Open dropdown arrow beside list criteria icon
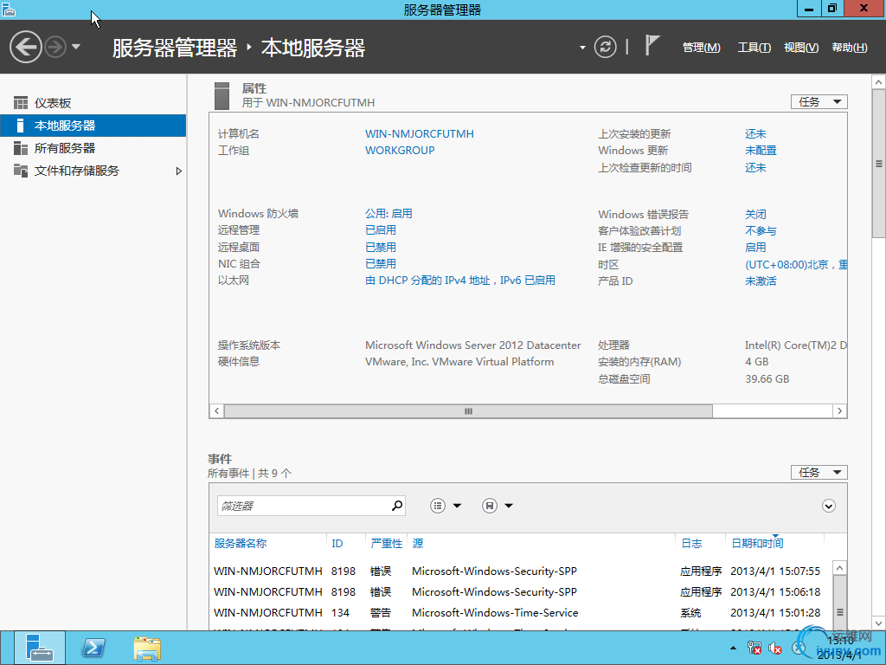Viewport: 886px width, 665px height. (457, 506)
